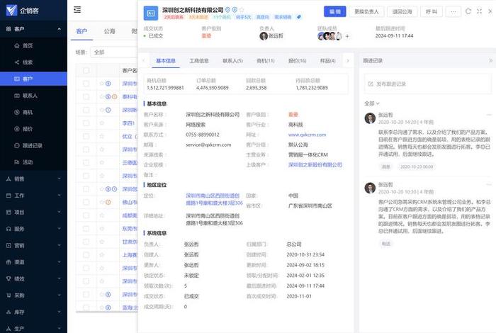496x333 pixels.
Task: Open 报价 in the sidebar
Action: coord(28,129)
